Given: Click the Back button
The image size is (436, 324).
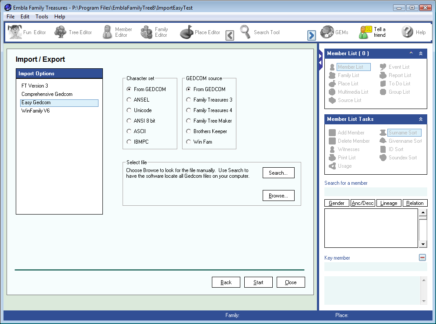Looking at the screenshot, I should click(226, 282).
